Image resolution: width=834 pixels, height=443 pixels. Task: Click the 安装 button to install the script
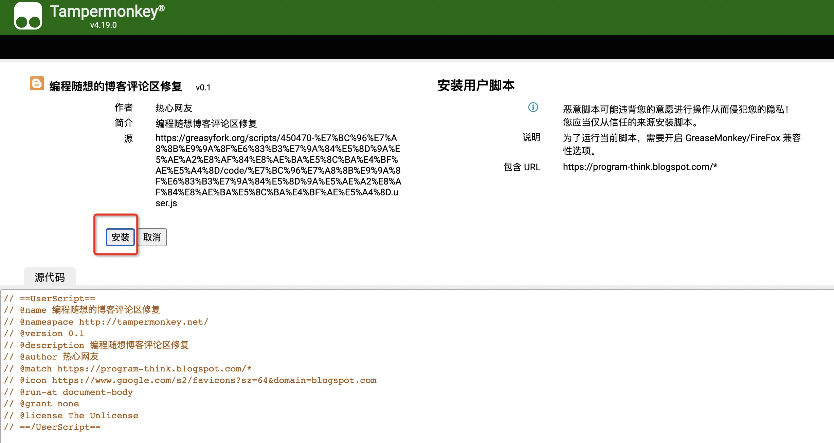pyautogui.click(x=120, y=237)
